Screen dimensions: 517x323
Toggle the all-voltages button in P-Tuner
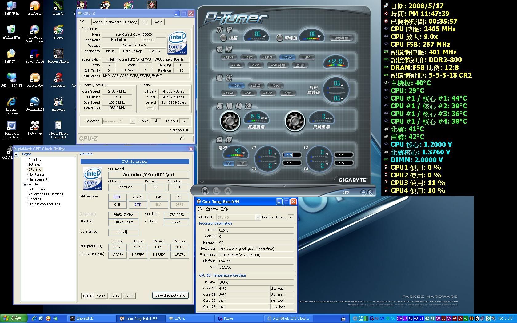(300, 65)
